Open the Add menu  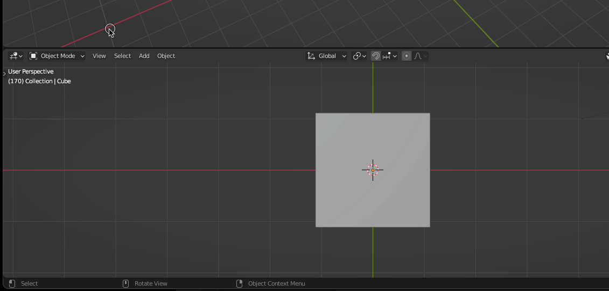tap(144, 56)
